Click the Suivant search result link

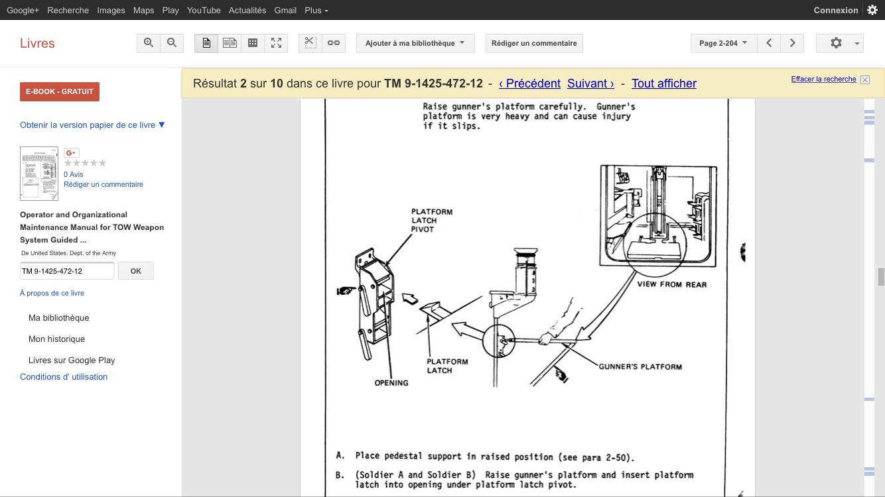click(x=590, y=83)
